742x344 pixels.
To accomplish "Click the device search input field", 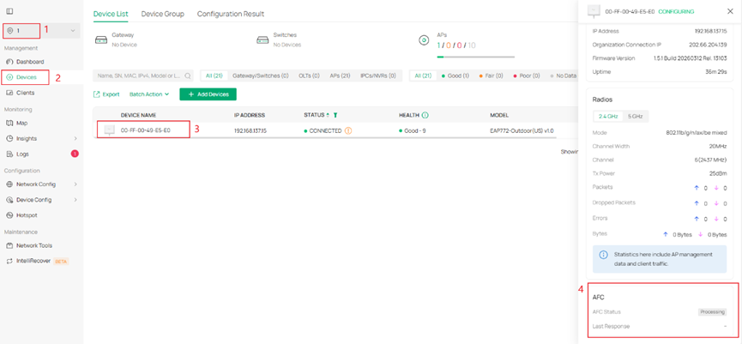I will tap(137, 75).
